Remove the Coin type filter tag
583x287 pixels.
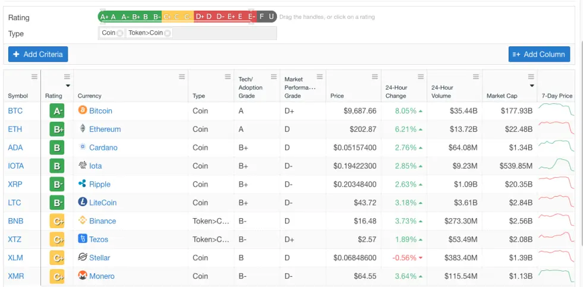pyautogui.click(x=119, y=33)
